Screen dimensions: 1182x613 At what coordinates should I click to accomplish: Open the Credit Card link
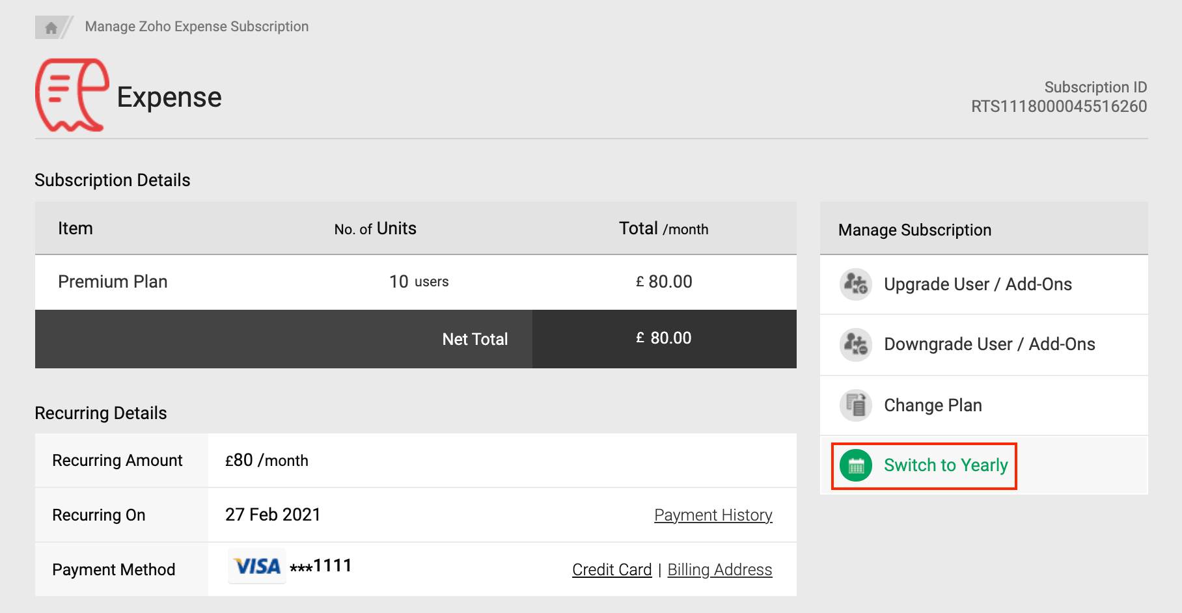(x=611, y=569)
